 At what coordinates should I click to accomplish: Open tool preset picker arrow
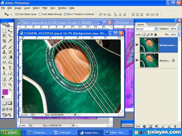pyautogui.click(x=11, y=14)
